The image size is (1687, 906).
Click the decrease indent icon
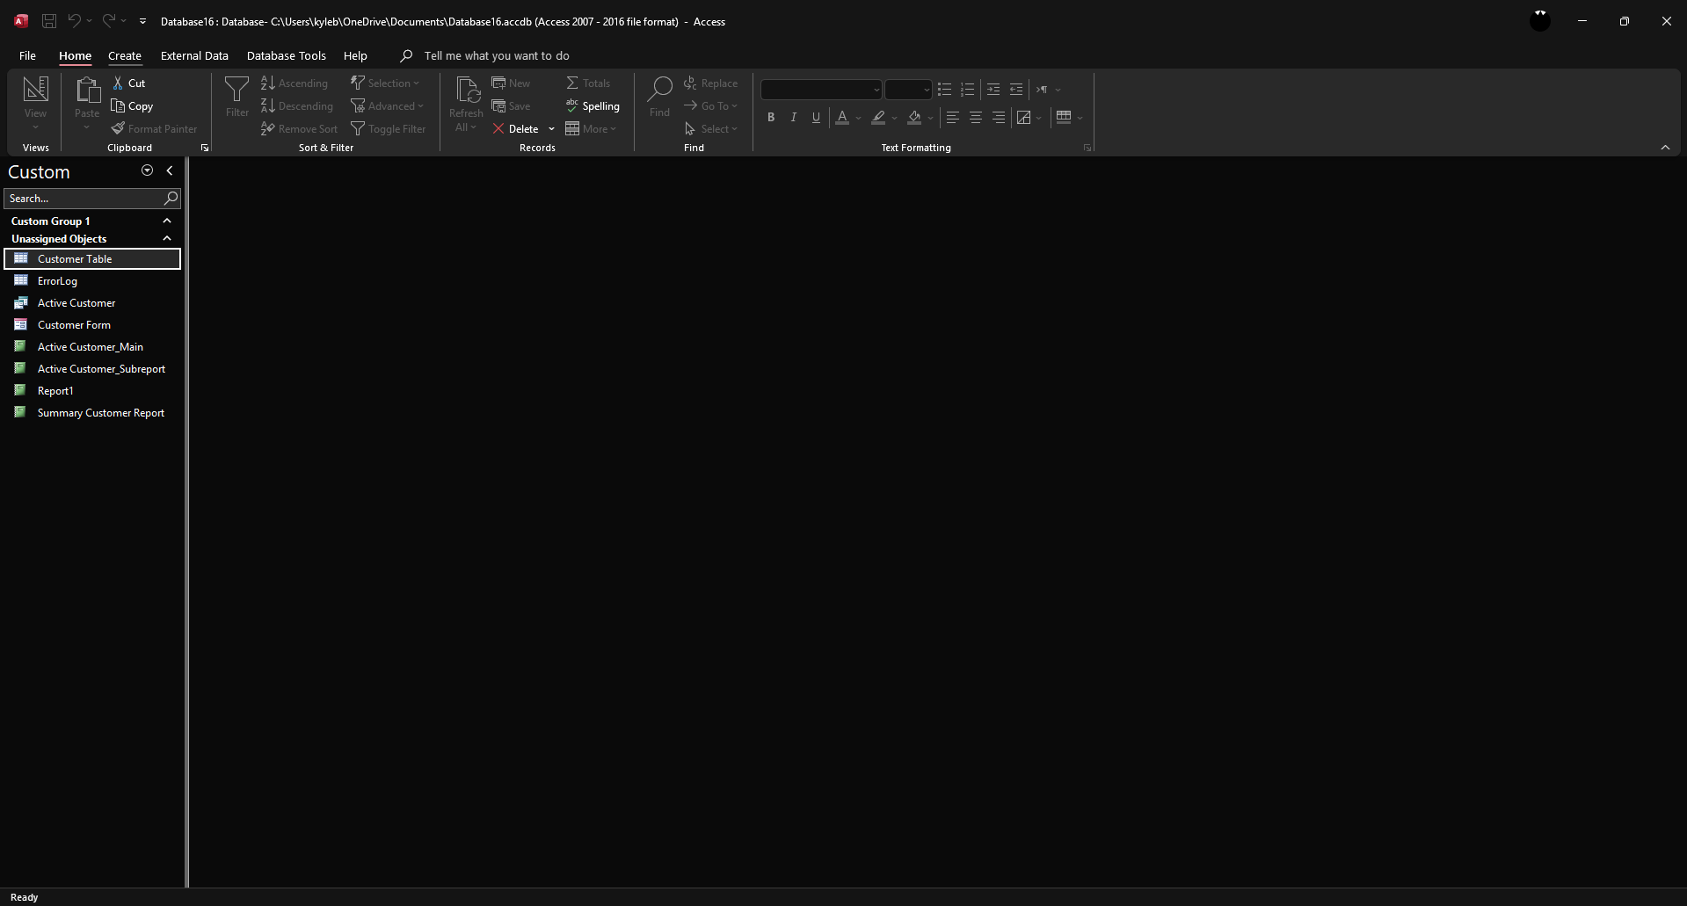pos(1016,89)
